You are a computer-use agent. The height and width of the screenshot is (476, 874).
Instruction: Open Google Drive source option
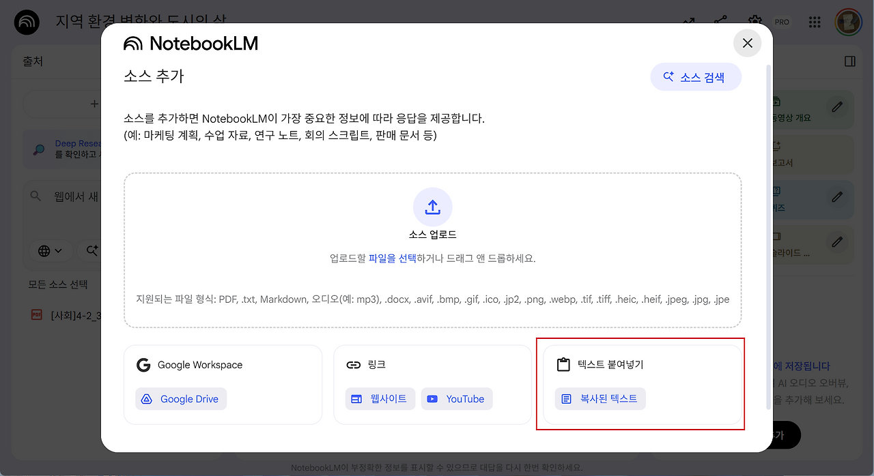(181, 399)
